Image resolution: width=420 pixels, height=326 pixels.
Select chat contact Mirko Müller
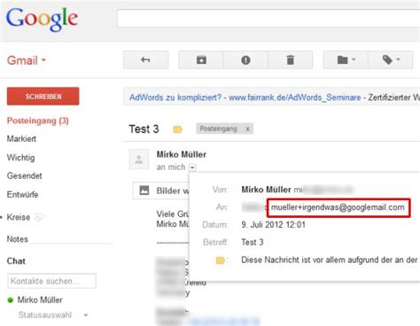coord(40,300)
